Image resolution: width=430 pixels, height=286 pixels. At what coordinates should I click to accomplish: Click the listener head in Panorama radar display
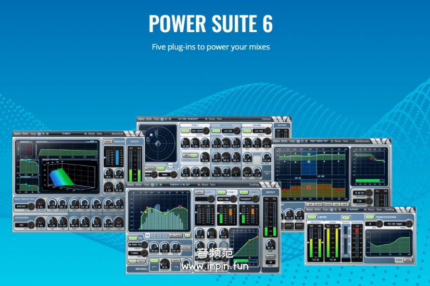pos(158,144)
